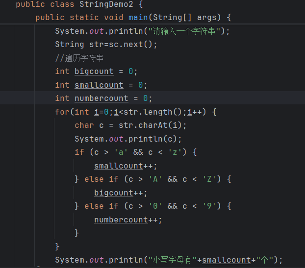Image resolution: width=305 pixels, height=268 pixels.
Task: Click the comment //遍历字符串
Action: pyautogui.click(x=79, y=58)
